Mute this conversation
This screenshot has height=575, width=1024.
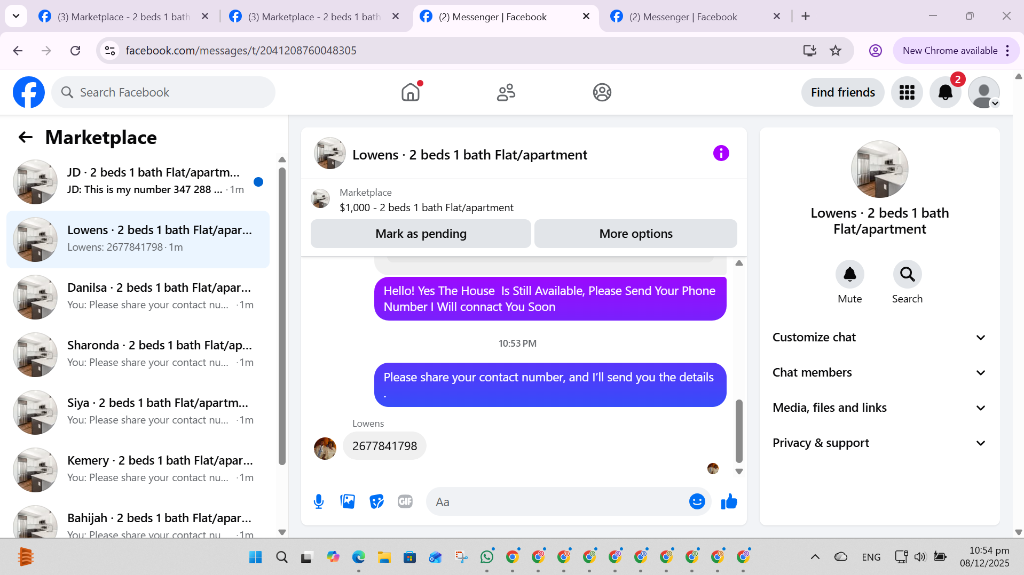(x=849, y=274)
